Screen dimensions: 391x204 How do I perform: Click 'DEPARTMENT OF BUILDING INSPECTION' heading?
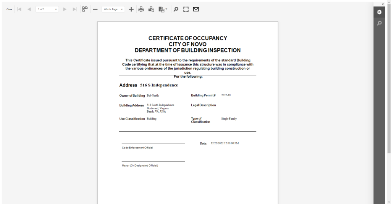(x=188, y=50)
